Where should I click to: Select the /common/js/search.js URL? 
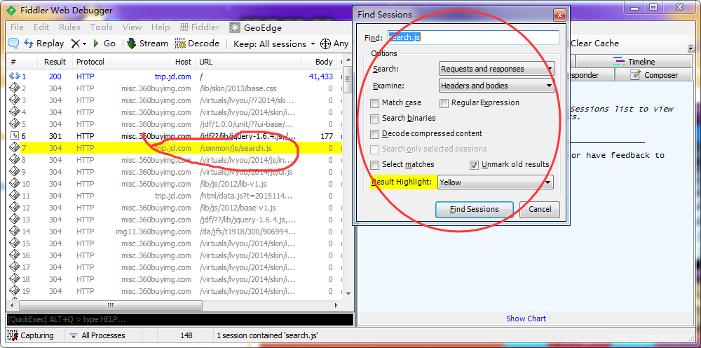click(236, 148)
